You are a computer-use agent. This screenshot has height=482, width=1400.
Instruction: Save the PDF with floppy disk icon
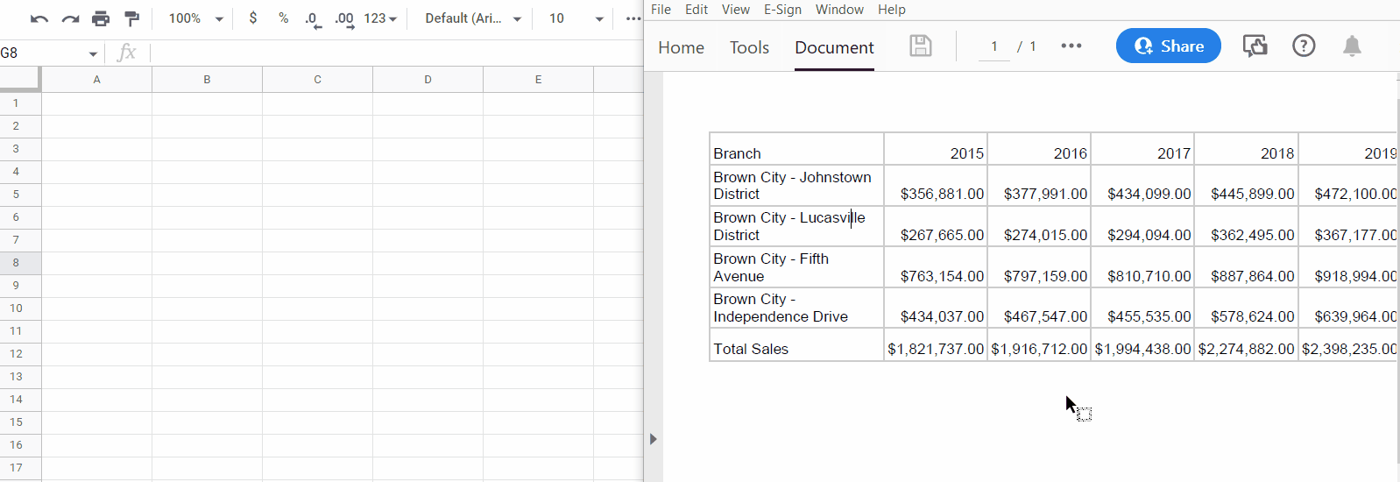pos(920,46)
